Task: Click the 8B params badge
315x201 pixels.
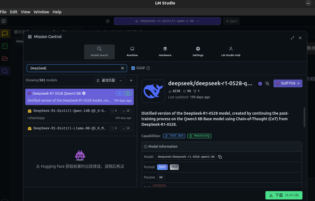Action: click(x=161, y=177)
